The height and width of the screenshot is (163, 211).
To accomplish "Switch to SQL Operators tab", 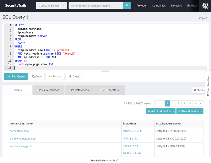I will tap(110, 90).
